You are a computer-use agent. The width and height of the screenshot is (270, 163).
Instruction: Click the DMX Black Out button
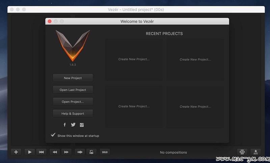coord(242,152)
